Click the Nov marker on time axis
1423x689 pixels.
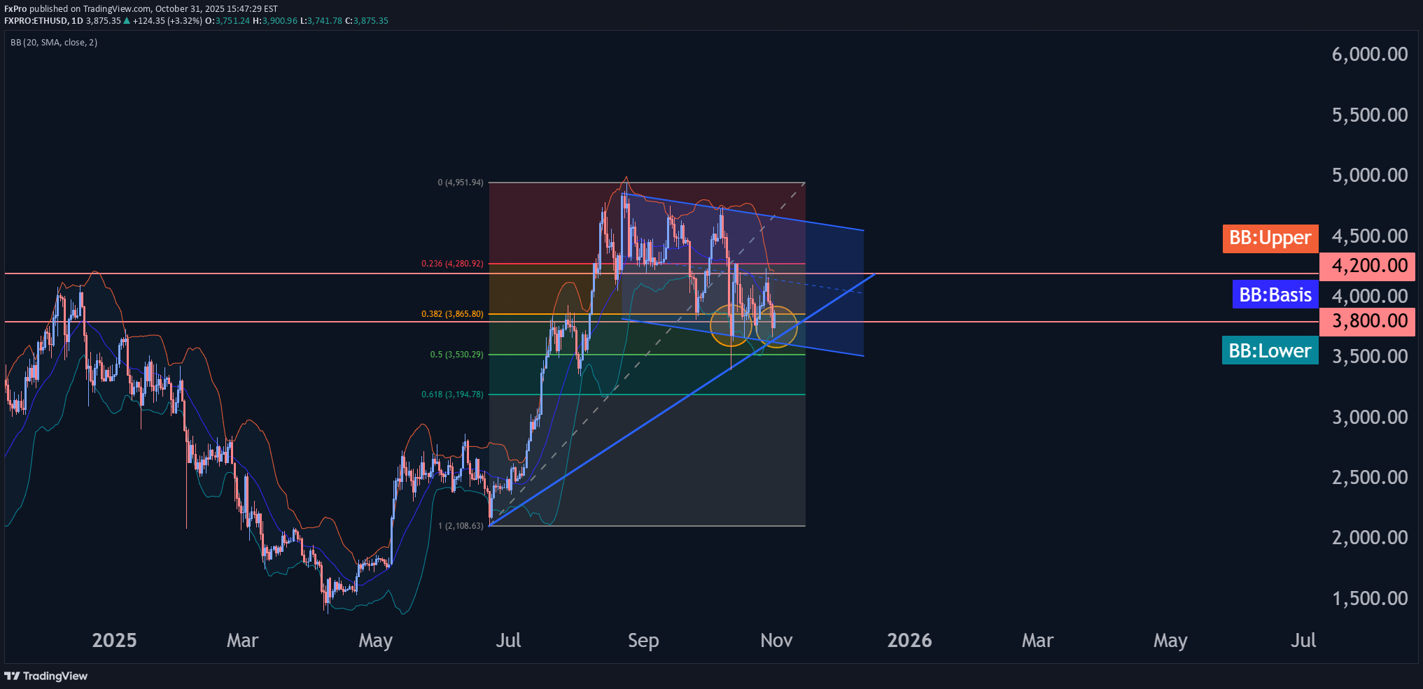(776, 641)
